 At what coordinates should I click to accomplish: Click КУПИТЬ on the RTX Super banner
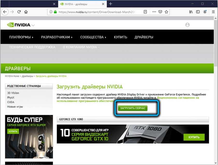[13, 131]
